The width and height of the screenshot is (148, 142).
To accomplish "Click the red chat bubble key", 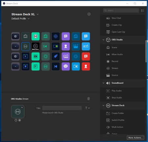I will coord(86,56).
